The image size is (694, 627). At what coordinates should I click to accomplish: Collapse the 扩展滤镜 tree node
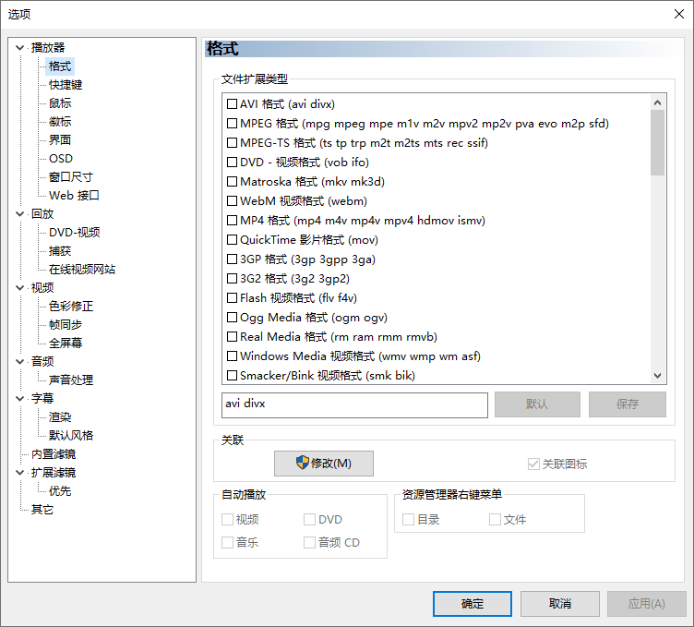point(21,472)
